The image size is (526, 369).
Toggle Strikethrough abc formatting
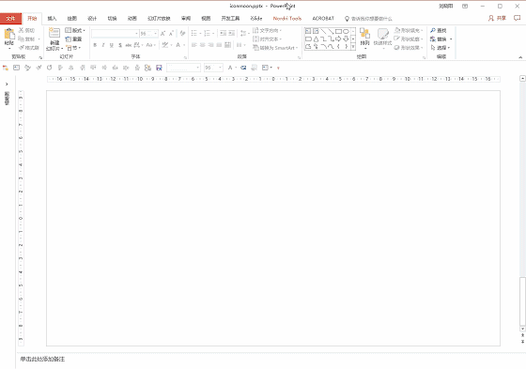[129, 45]
